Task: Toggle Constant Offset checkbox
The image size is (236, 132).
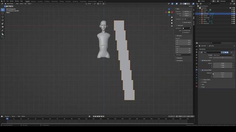Action: [x=202, y=70]
